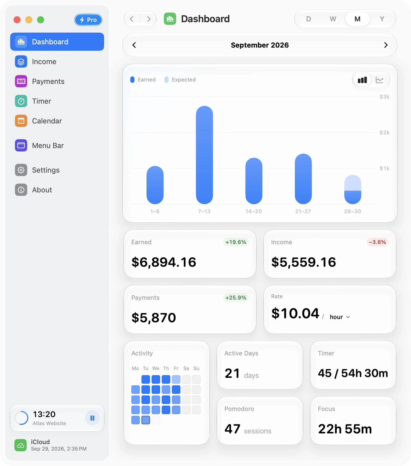Select the D day period

309,19
